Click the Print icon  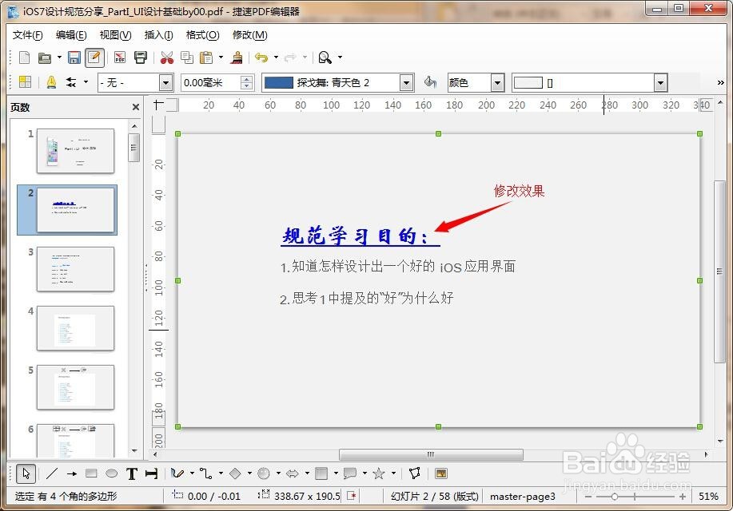point(141,57)
